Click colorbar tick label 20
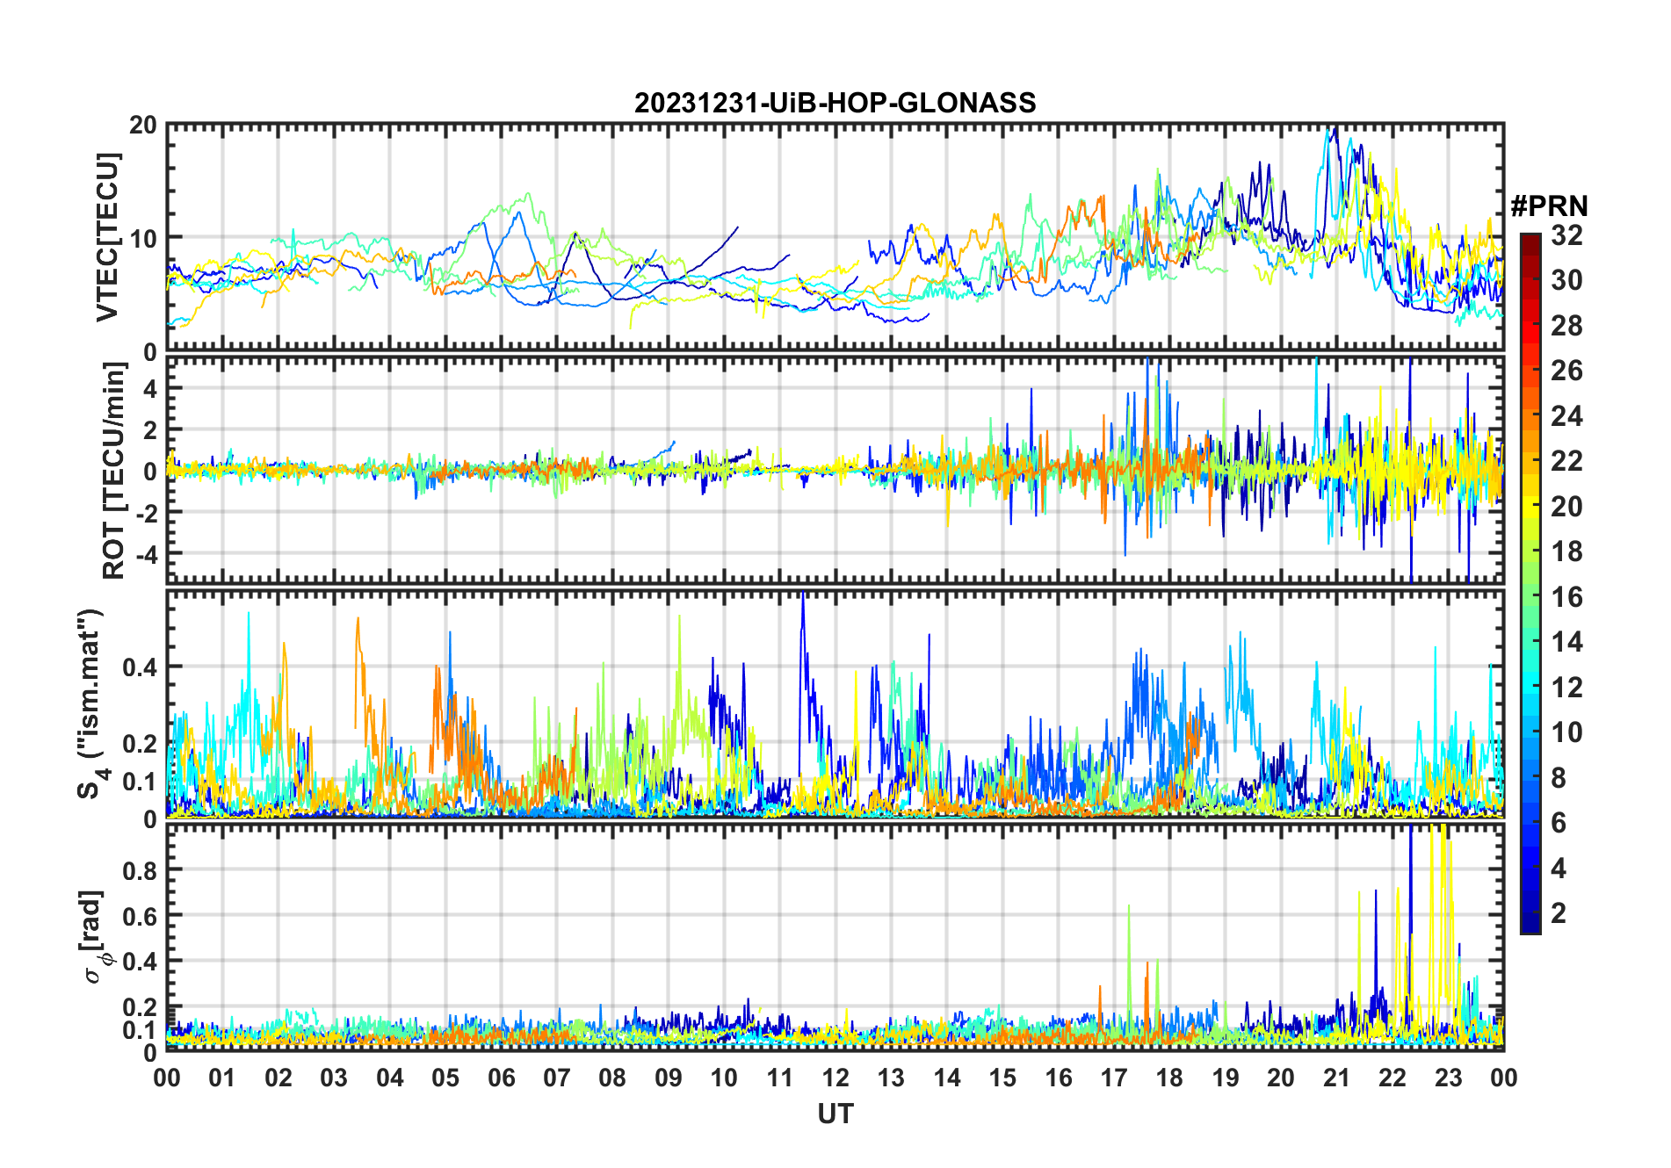 click(x=1566, y=507)
